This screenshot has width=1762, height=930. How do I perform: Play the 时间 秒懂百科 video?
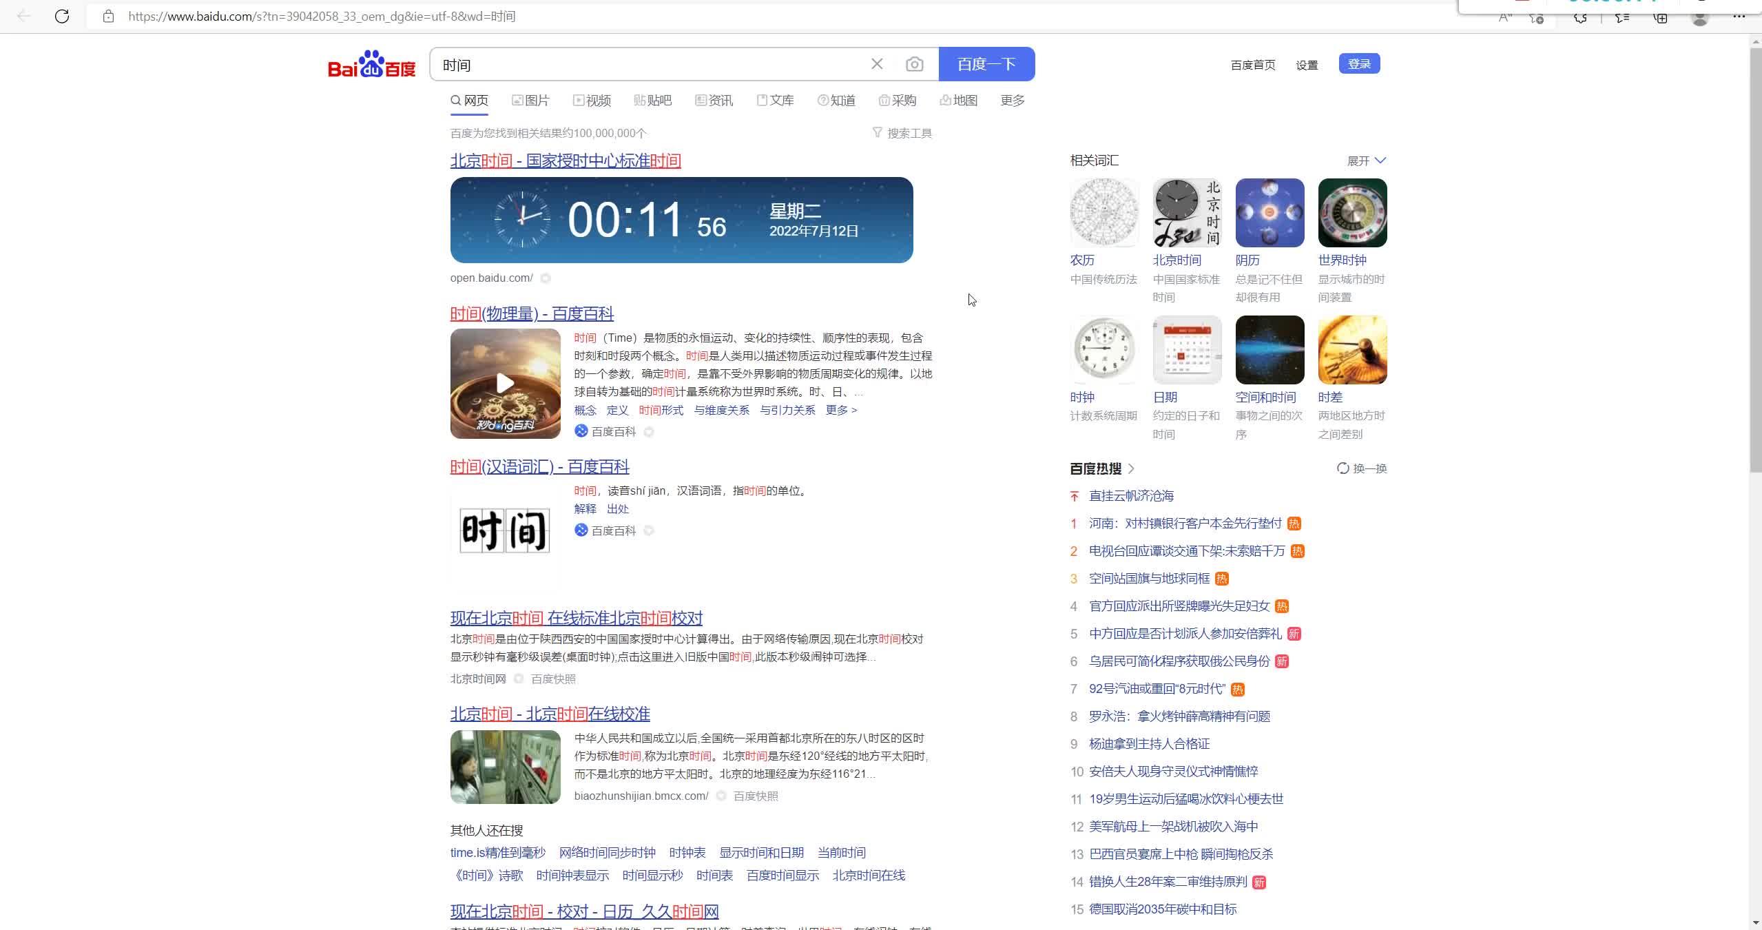coord(505,383)
